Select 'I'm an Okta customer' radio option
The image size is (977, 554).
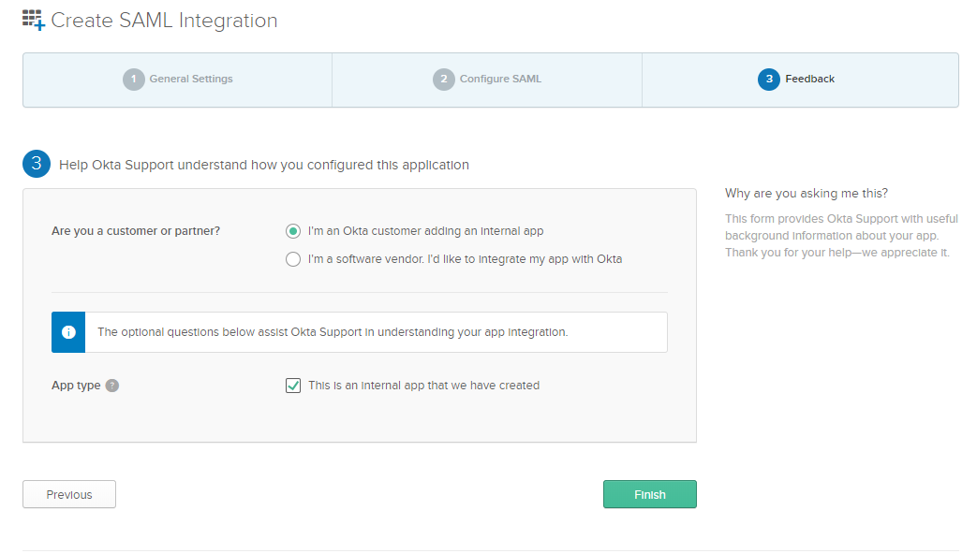tap(293, 231)
